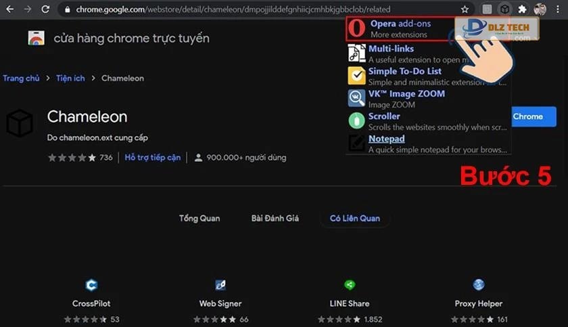Open the Proxy Helper related extension
568x327 pixels.
pyautogui.click(x=479, y=303)
